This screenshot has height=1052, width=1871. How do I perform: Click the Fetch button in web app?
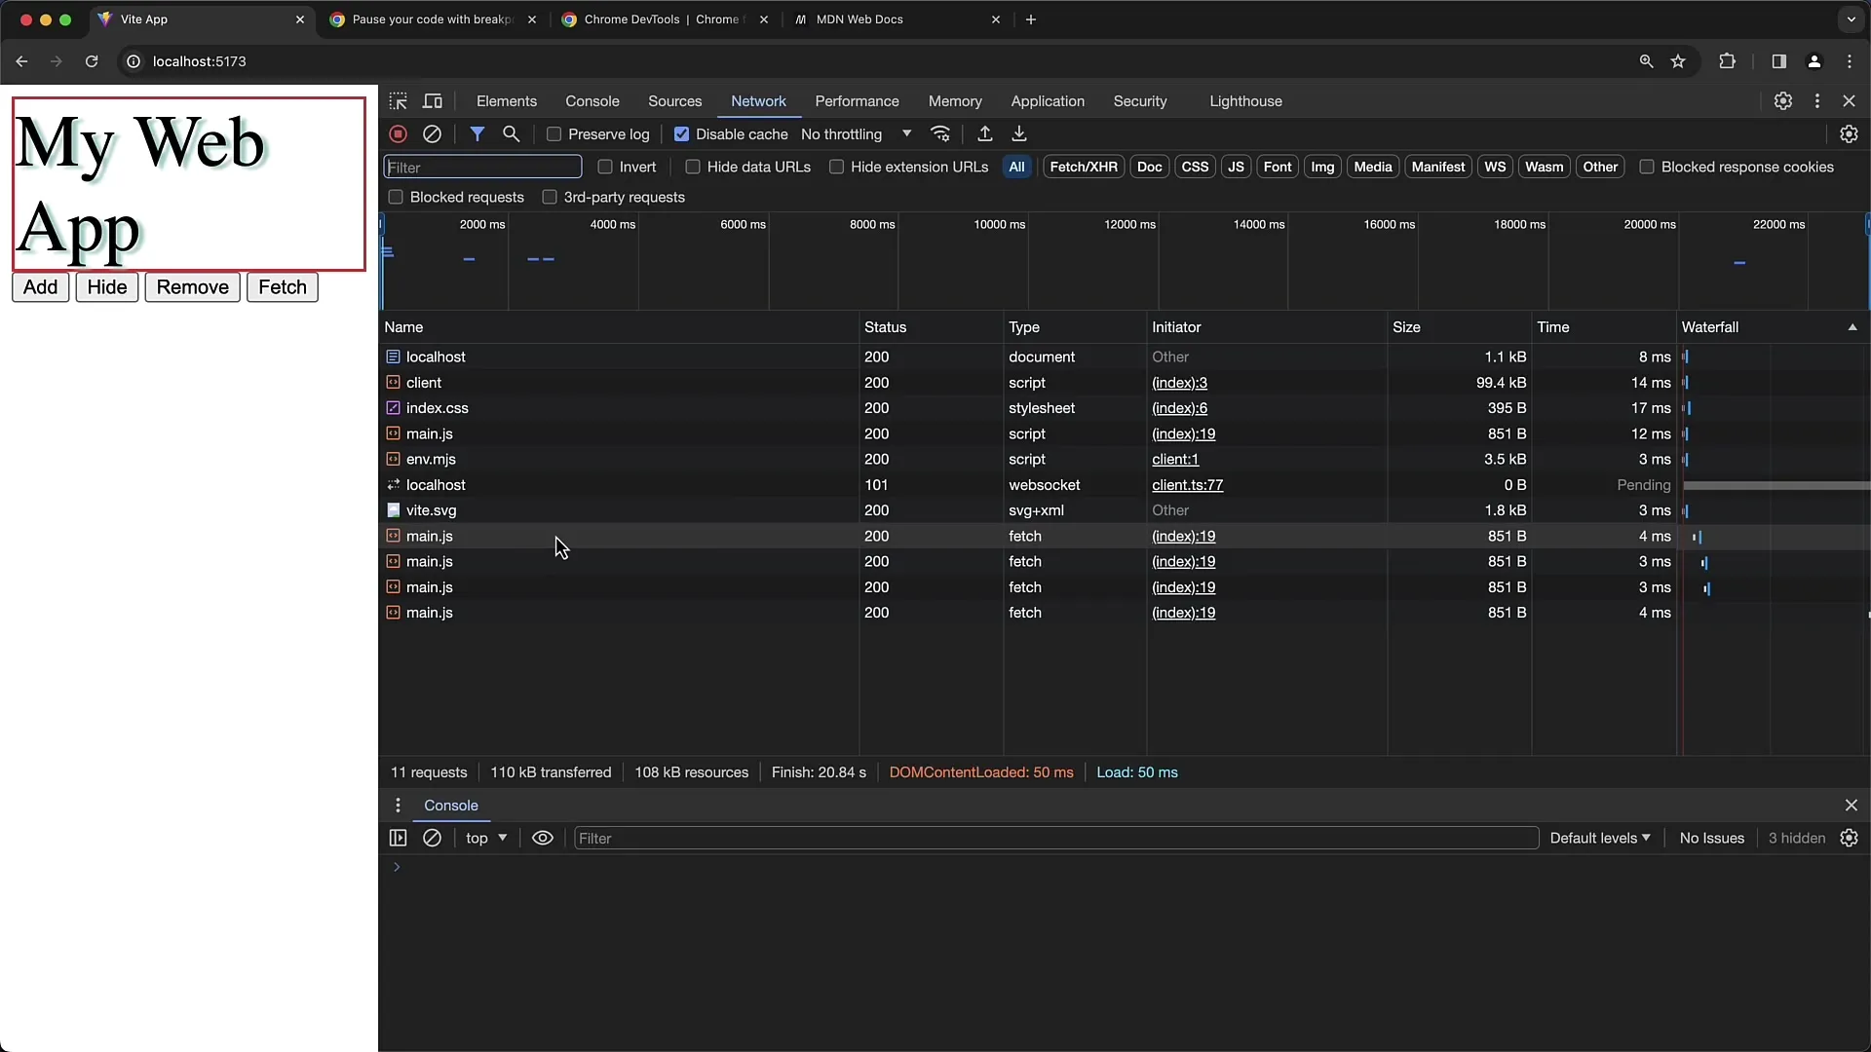pos(283,286)
